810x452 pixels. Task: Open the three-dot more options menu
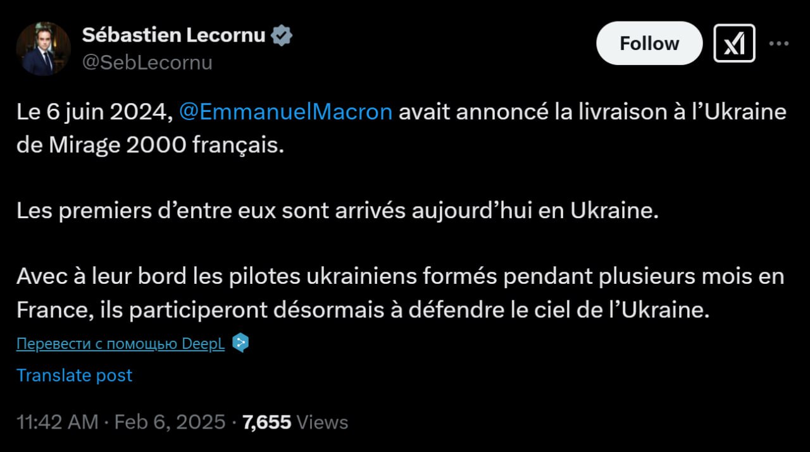click(778, 43)
